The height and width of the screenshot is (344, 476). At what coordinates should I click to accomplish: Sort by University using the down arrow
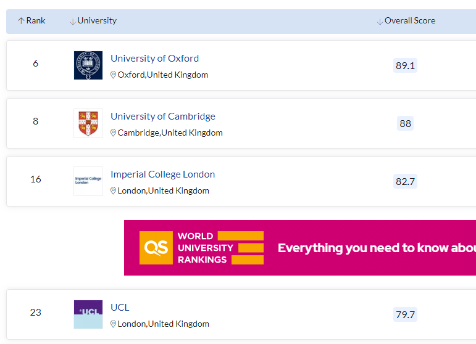pyautogui.click(x=73, y=22)
